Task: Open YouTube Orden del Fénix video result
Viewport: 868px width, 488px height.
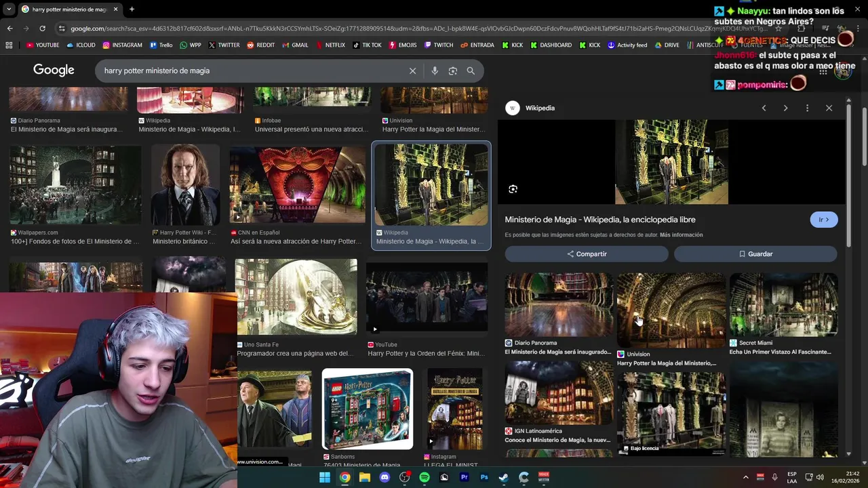Action: (427, 297)
